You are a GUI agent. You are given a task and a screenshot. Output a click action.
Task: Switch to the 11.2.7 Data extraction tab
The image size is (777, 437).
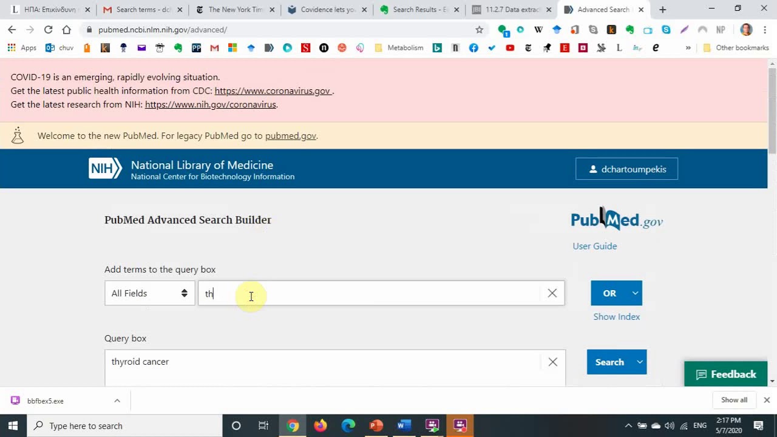[x=511, y=10]
